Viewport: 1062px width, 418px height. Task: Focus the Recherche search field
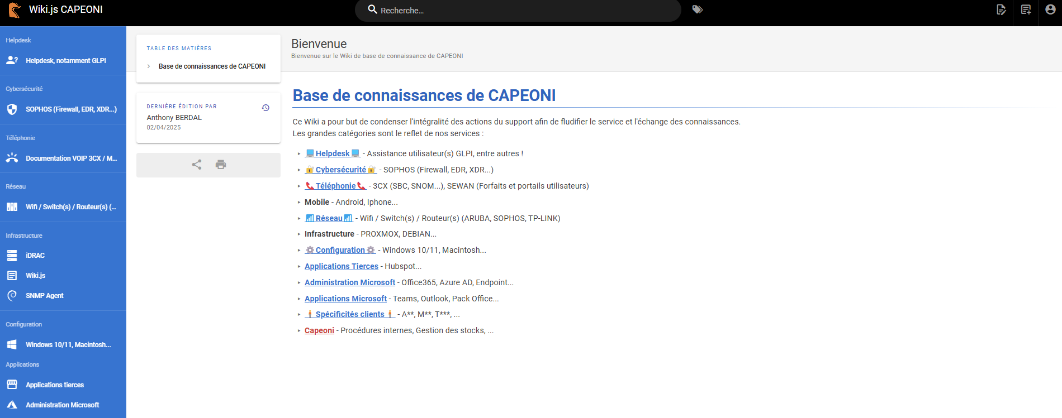(518, 11)
